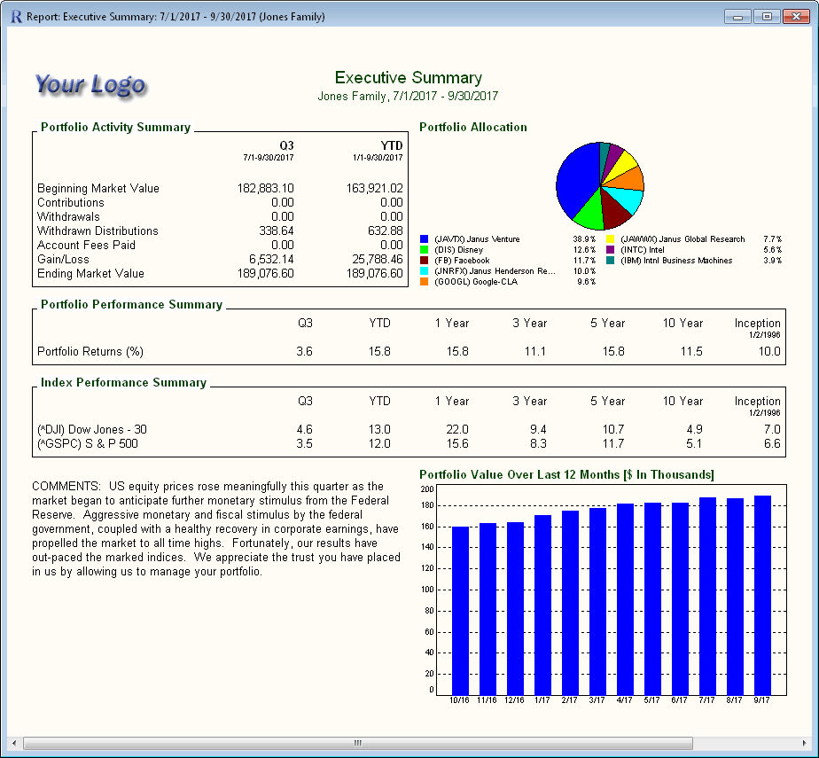Screen dimensions: 819x758
Task: Click the (INTC) Intel legend label
Action: click(x=643, y=250)
